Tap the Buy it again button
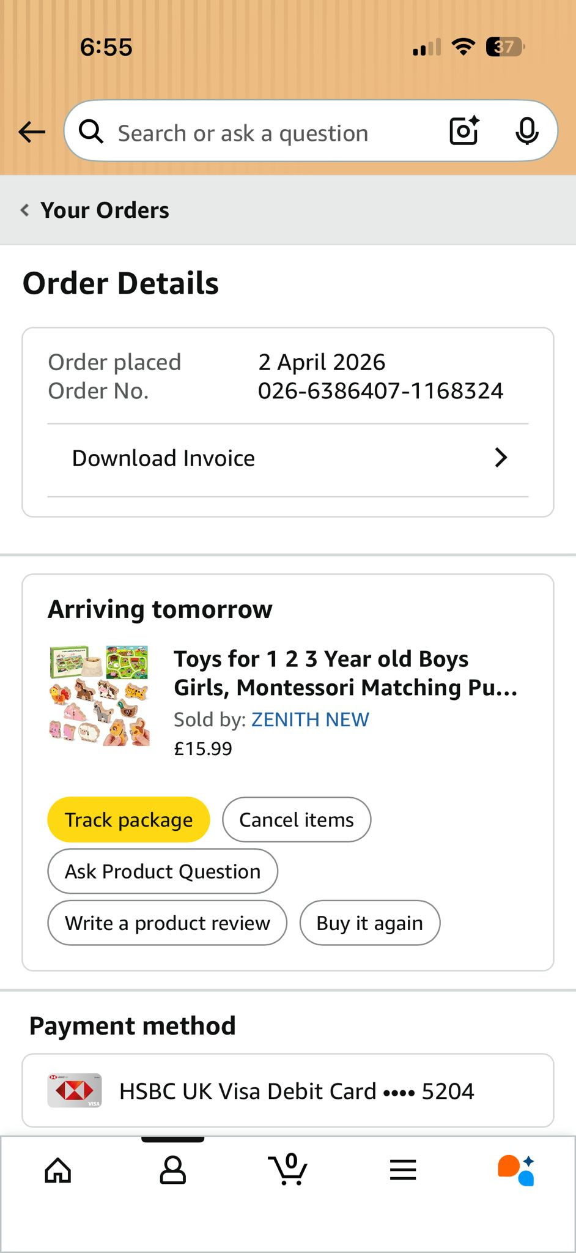 [369, 923]
